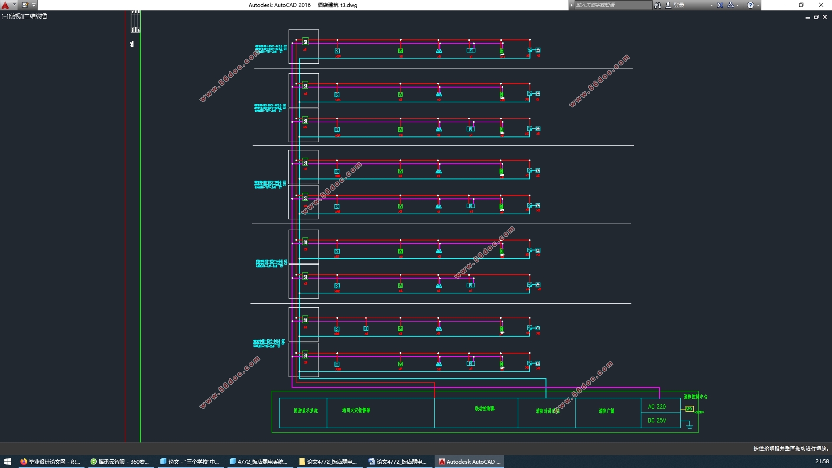Image resolution: width=832 pixels, height=468 pixels.
Task: Open Autodesk Exchange Apps X icon
Action: (720, 5)
